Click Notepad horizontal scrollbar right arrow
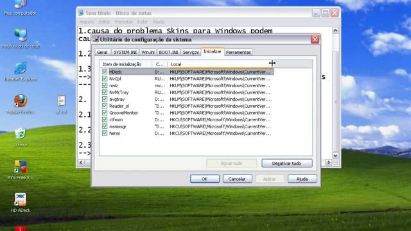The width and height of the screenshot is (411, 231). point(329,162)
